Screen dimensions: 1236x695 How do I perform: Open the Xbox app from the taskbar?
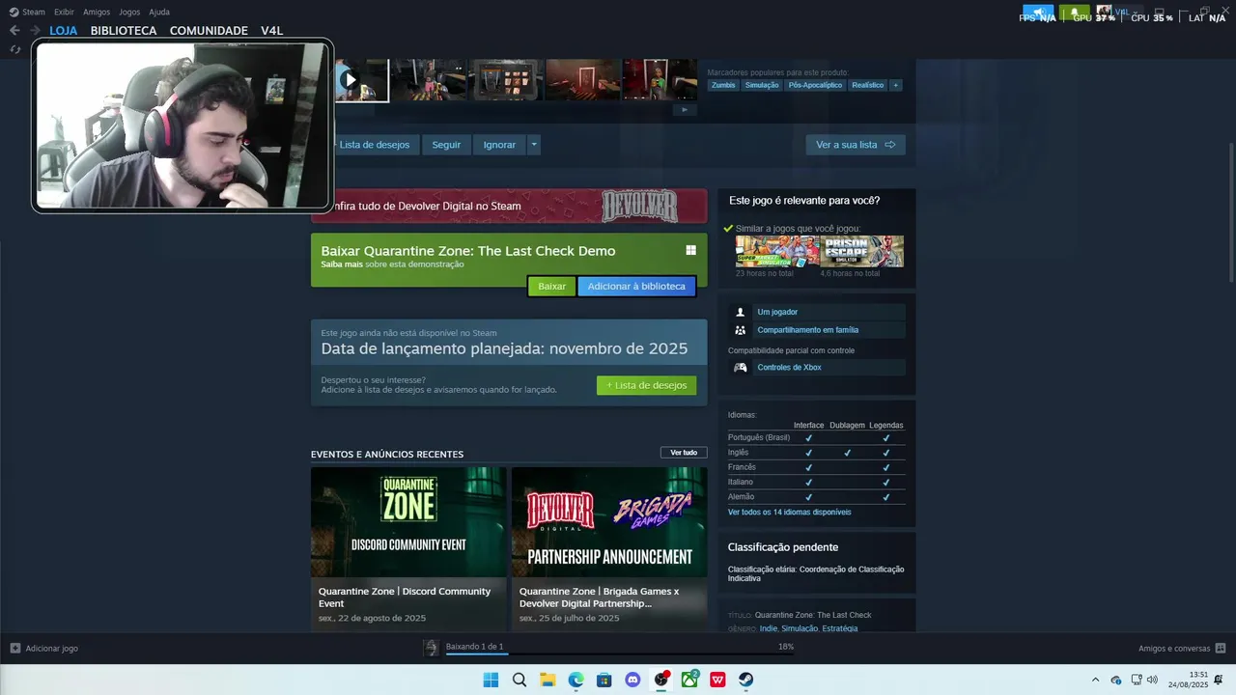coord(689,680)
